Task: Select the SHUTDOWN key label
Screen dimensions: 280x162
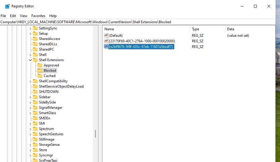Action: [x=48, y=91]
